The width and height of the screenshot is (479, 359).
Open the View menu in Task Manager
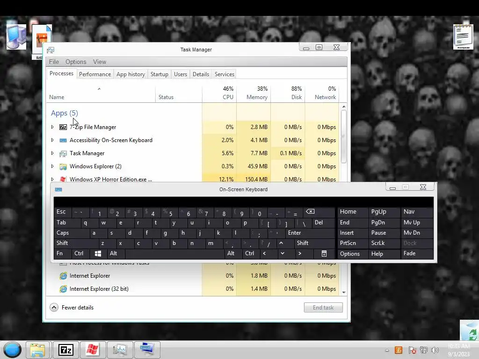(100, 62)
